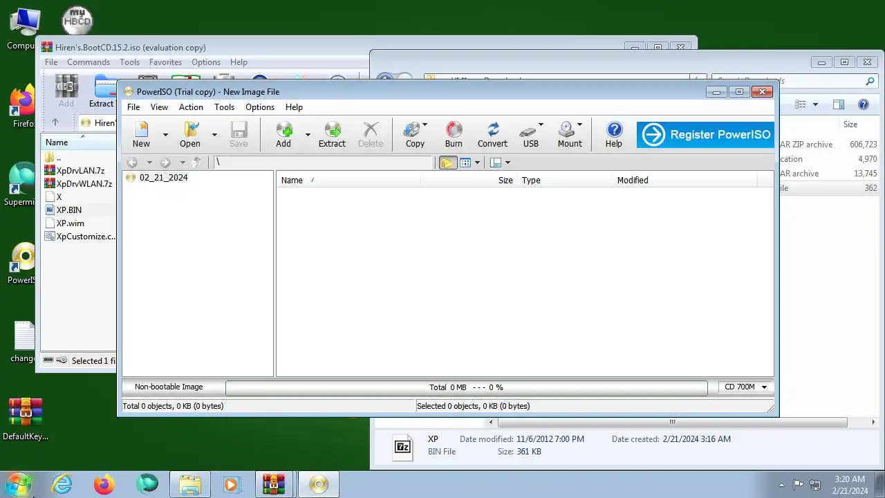Open the WinRAR Commands menu

(x=88, y=62)
